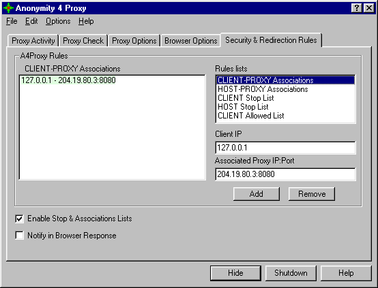Screen dimensions: 378x288
Task: Click the Help button at bottom right
Action: (346, 273)
